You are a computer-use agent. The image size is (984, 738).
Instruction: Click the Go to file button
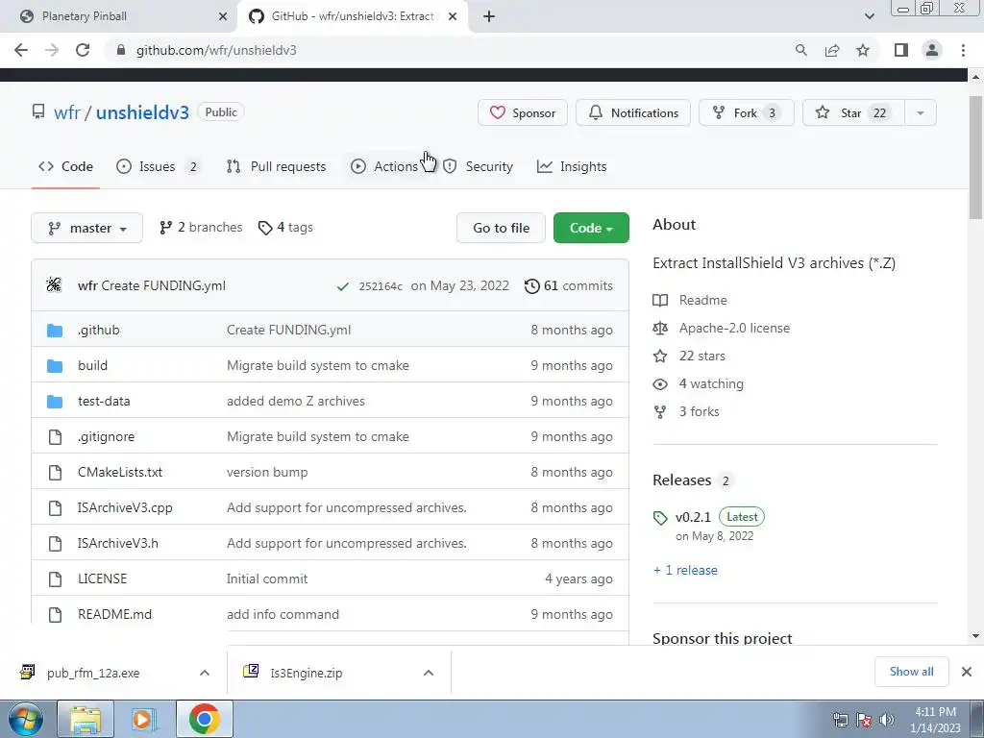pyautogui.click(x=501, y=228)
